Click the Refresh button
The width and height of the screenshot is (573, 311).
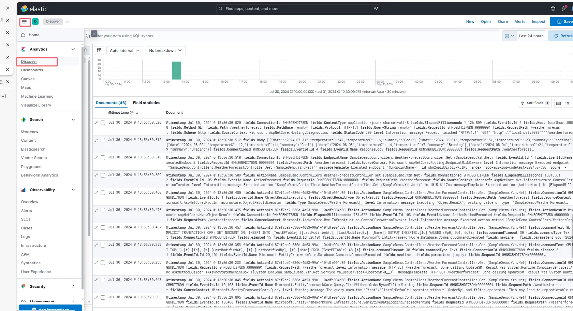pos(561,36)
